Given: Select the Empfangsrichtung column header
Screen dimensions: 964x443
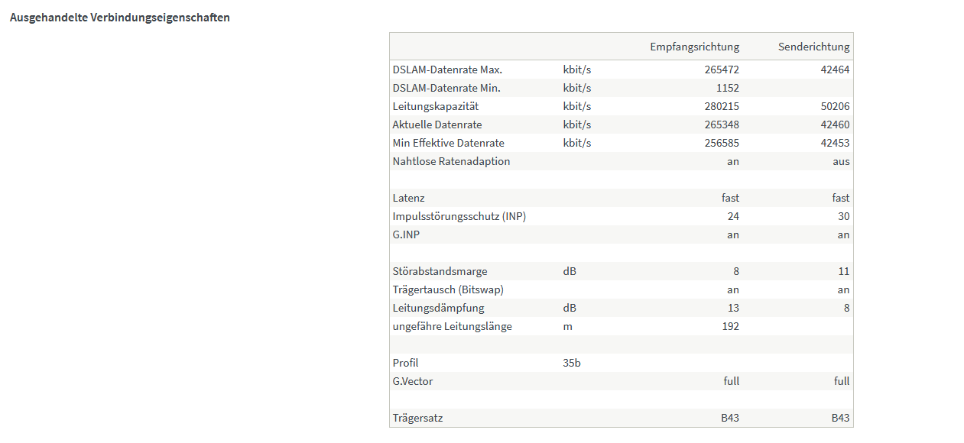Looking at the screenshot, I should (x=694, y=47).
